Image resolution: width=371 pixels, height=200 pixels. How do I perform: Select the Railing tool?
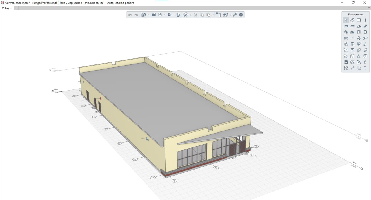point(346,38)
